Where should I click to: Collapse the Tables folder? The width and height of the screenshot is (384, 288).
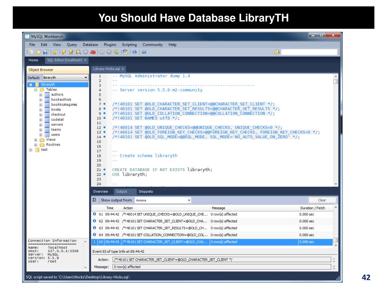(36, 90)
